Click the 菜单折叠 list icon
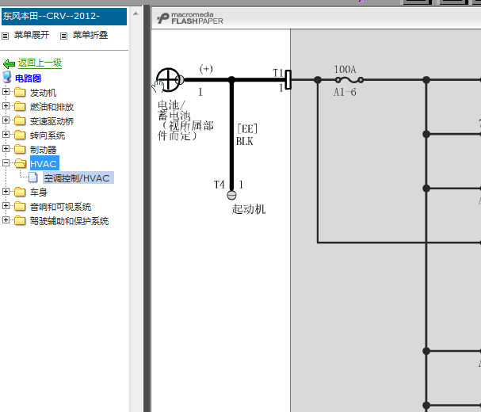Viewport: 481px width, 412px height. (x=63, y=36)
